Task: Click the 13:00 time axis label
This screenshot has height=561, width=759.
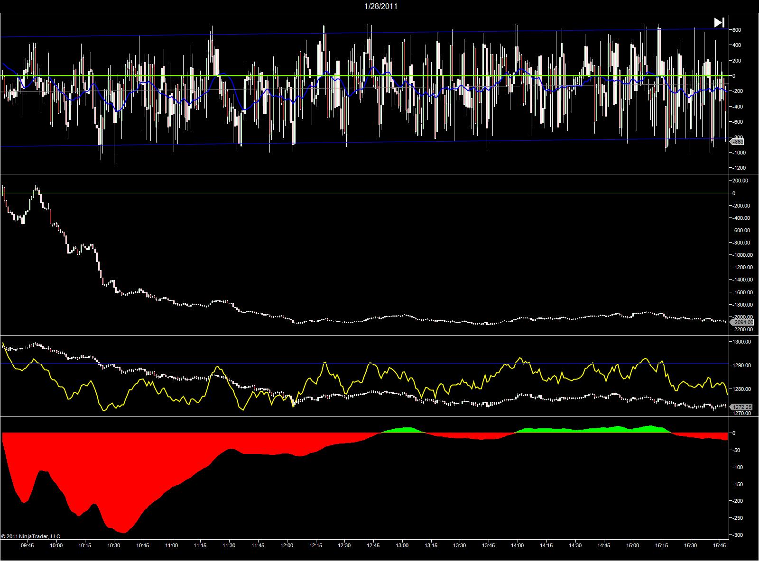Action: click(402, 546)
